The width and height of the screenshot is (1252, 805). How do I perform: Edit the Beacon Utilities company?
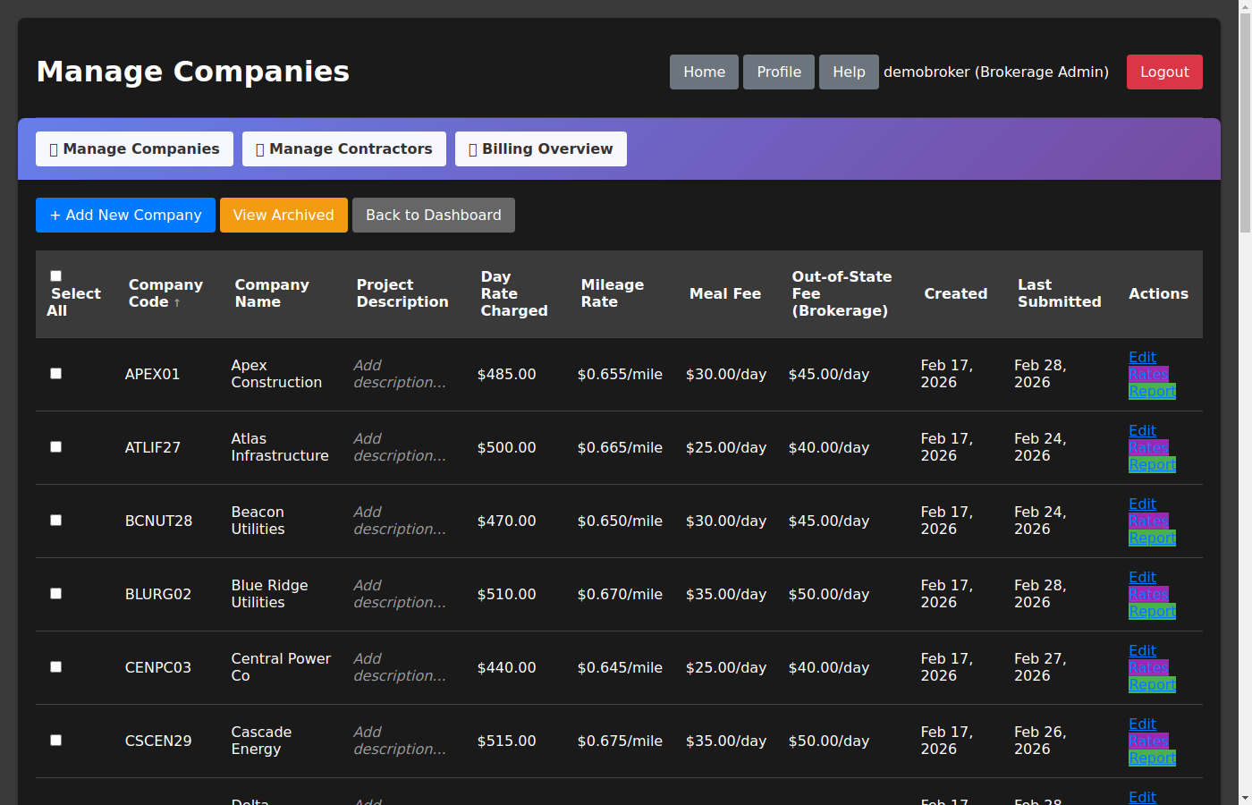point(1142,504)
